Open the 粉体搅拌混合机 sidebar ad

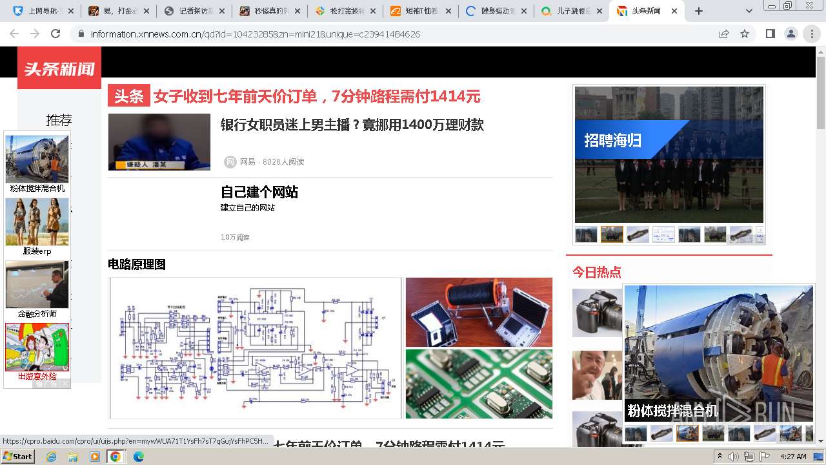[x=37, y=164]
